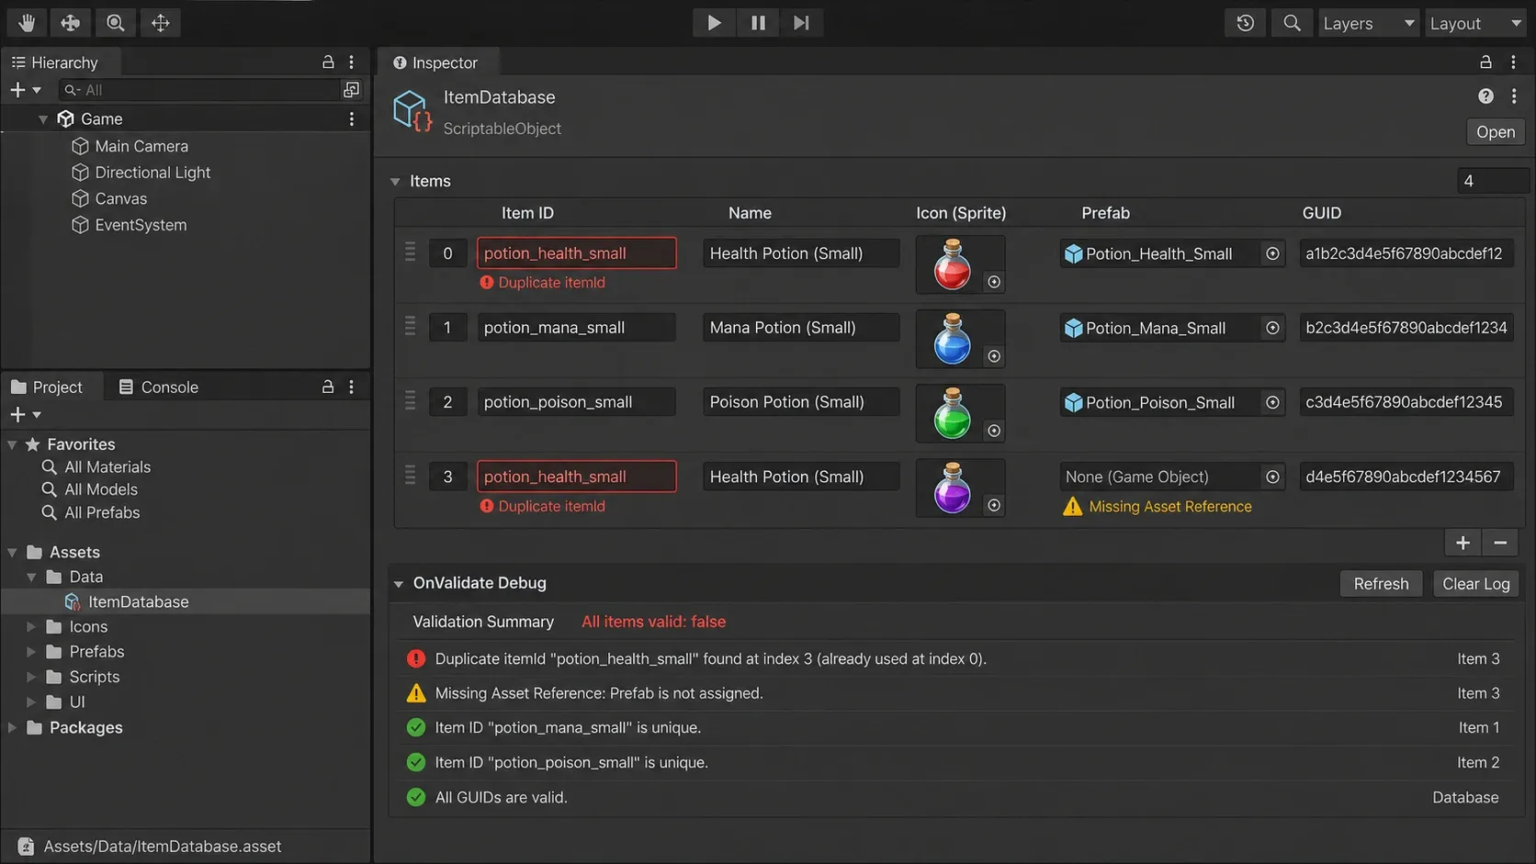Open object picker for Potion_Poison_Small prefab

coord(1272,402)
